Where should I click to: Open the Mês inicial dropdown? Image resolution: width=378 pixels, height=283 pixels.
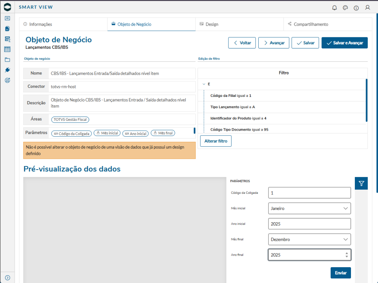309,209
